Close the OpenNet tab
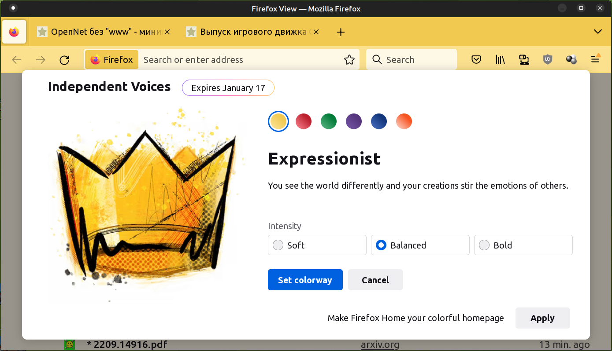Viewport: 612px width, 351px height. pos(167,32)
